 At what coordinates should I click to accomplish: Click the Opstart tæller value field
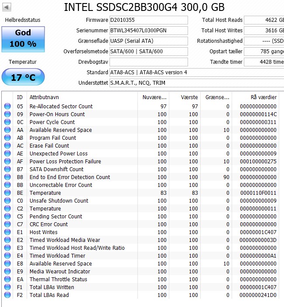264,52
